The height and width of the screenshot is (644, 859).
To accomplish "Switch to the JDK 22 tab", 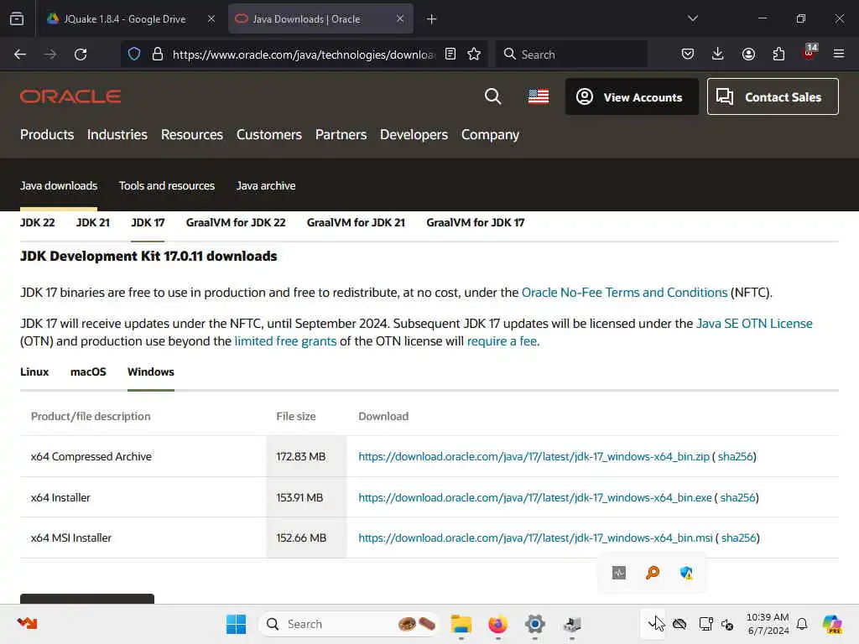I will point(37,223).
